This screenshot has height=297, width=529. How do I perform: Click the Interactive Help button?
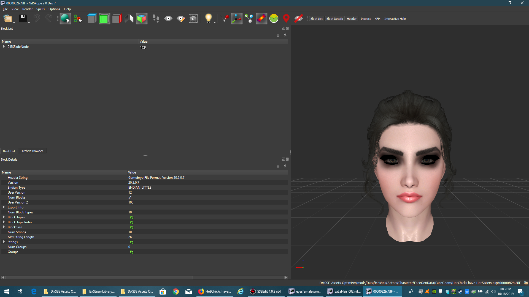(395, 19)
